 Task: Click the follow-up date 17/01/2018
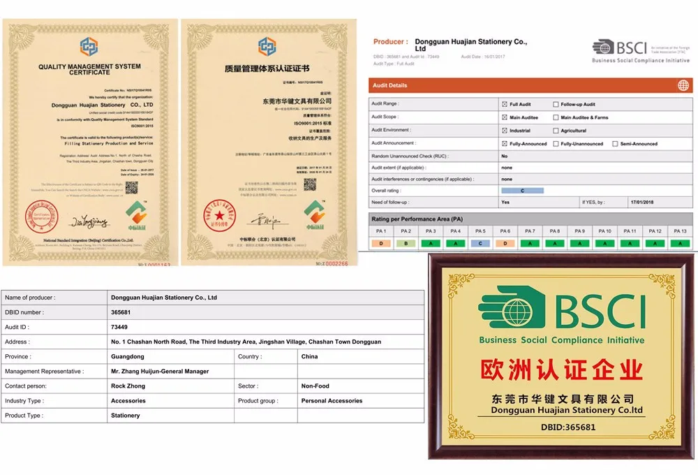click(x=642, y=202)
